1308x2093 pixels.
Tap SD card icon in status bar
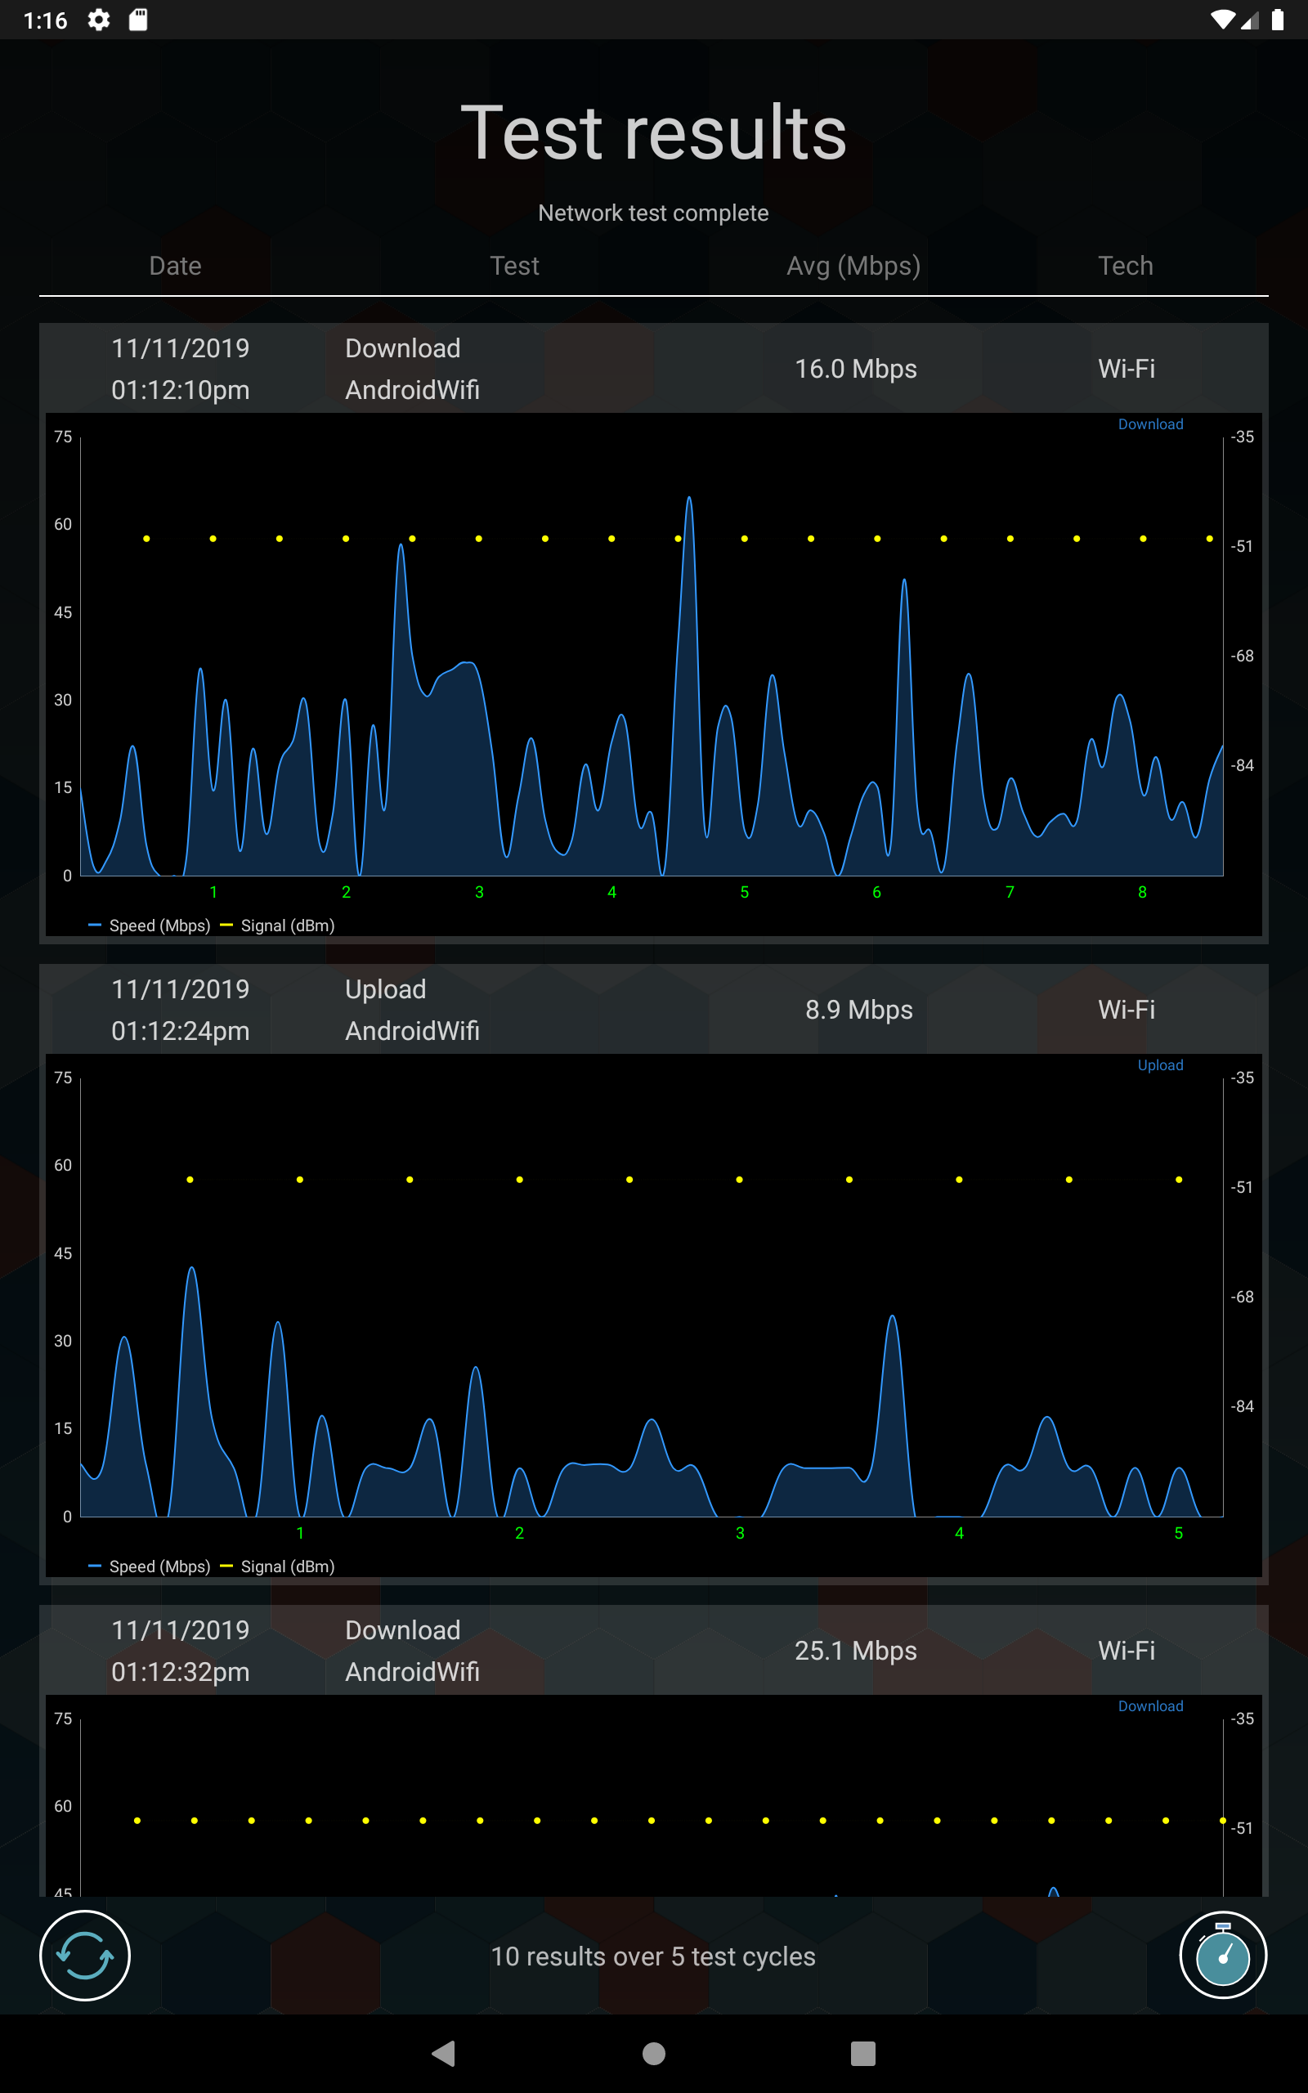(138, 20)
